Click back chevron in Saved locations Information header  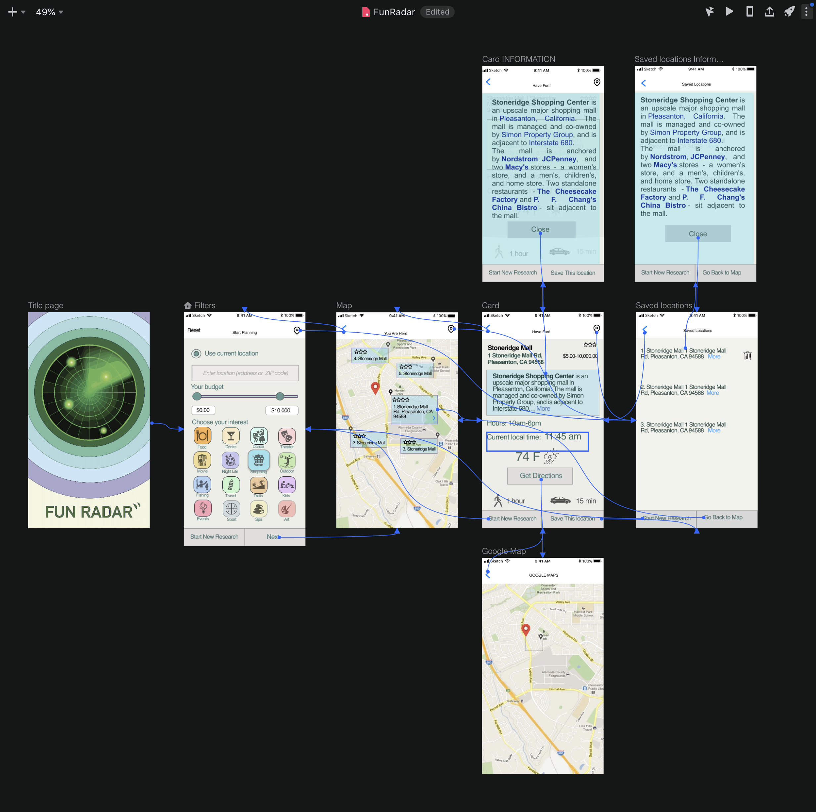[x=643, y=83]
